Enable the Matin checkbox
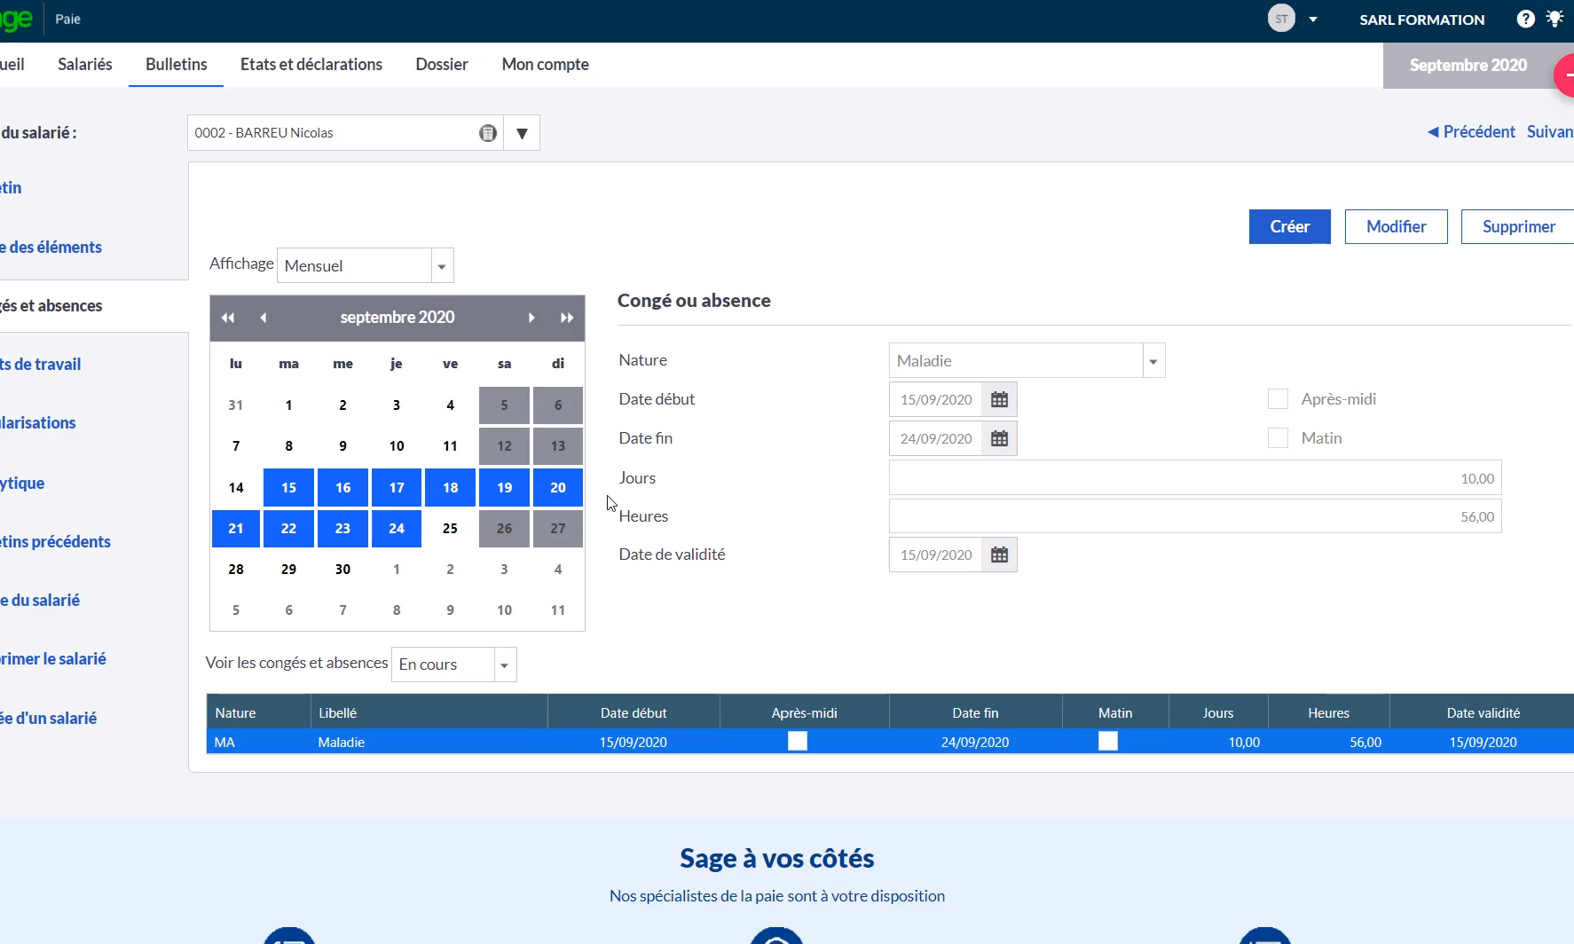Viewport: 1574px width, 944px height. (1278, 437)
